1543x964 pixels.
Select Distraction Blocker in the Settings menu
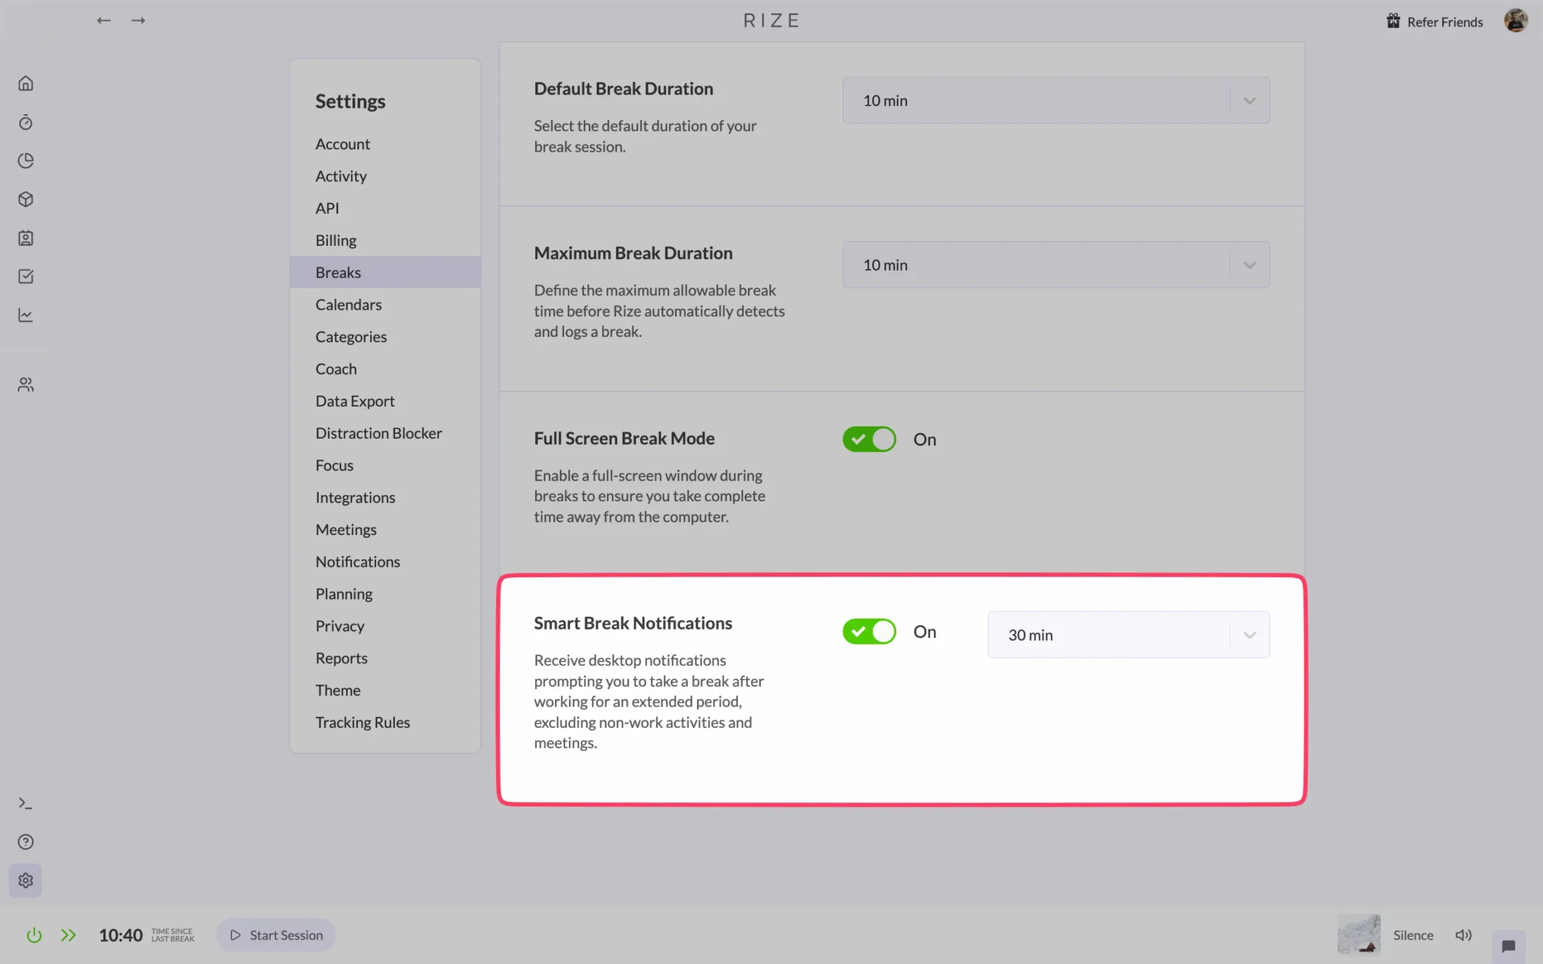385,433
